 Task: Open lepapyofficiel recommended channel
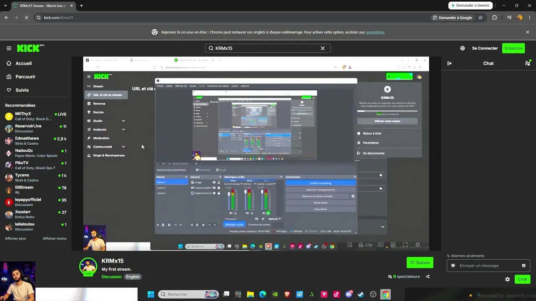coord(36,202)
